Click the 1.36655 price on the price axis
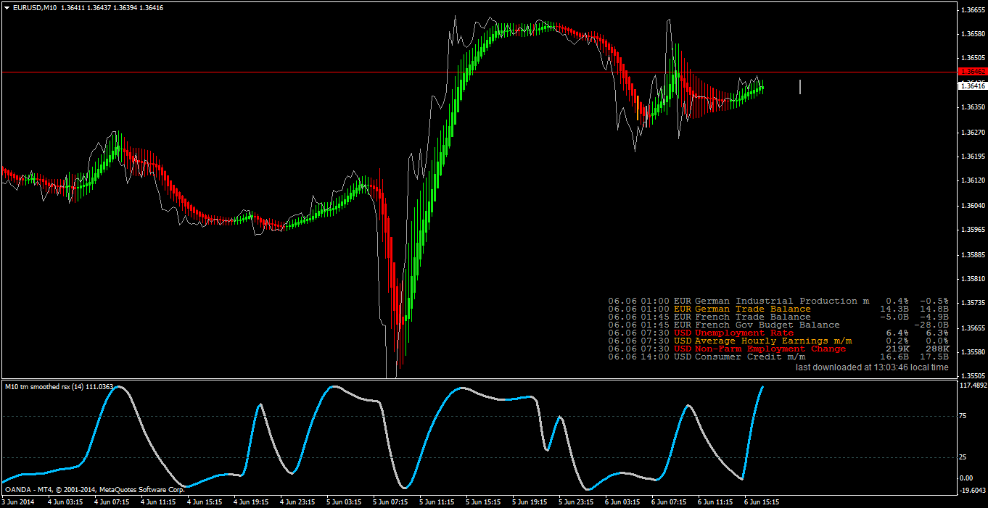 point(971,10)
